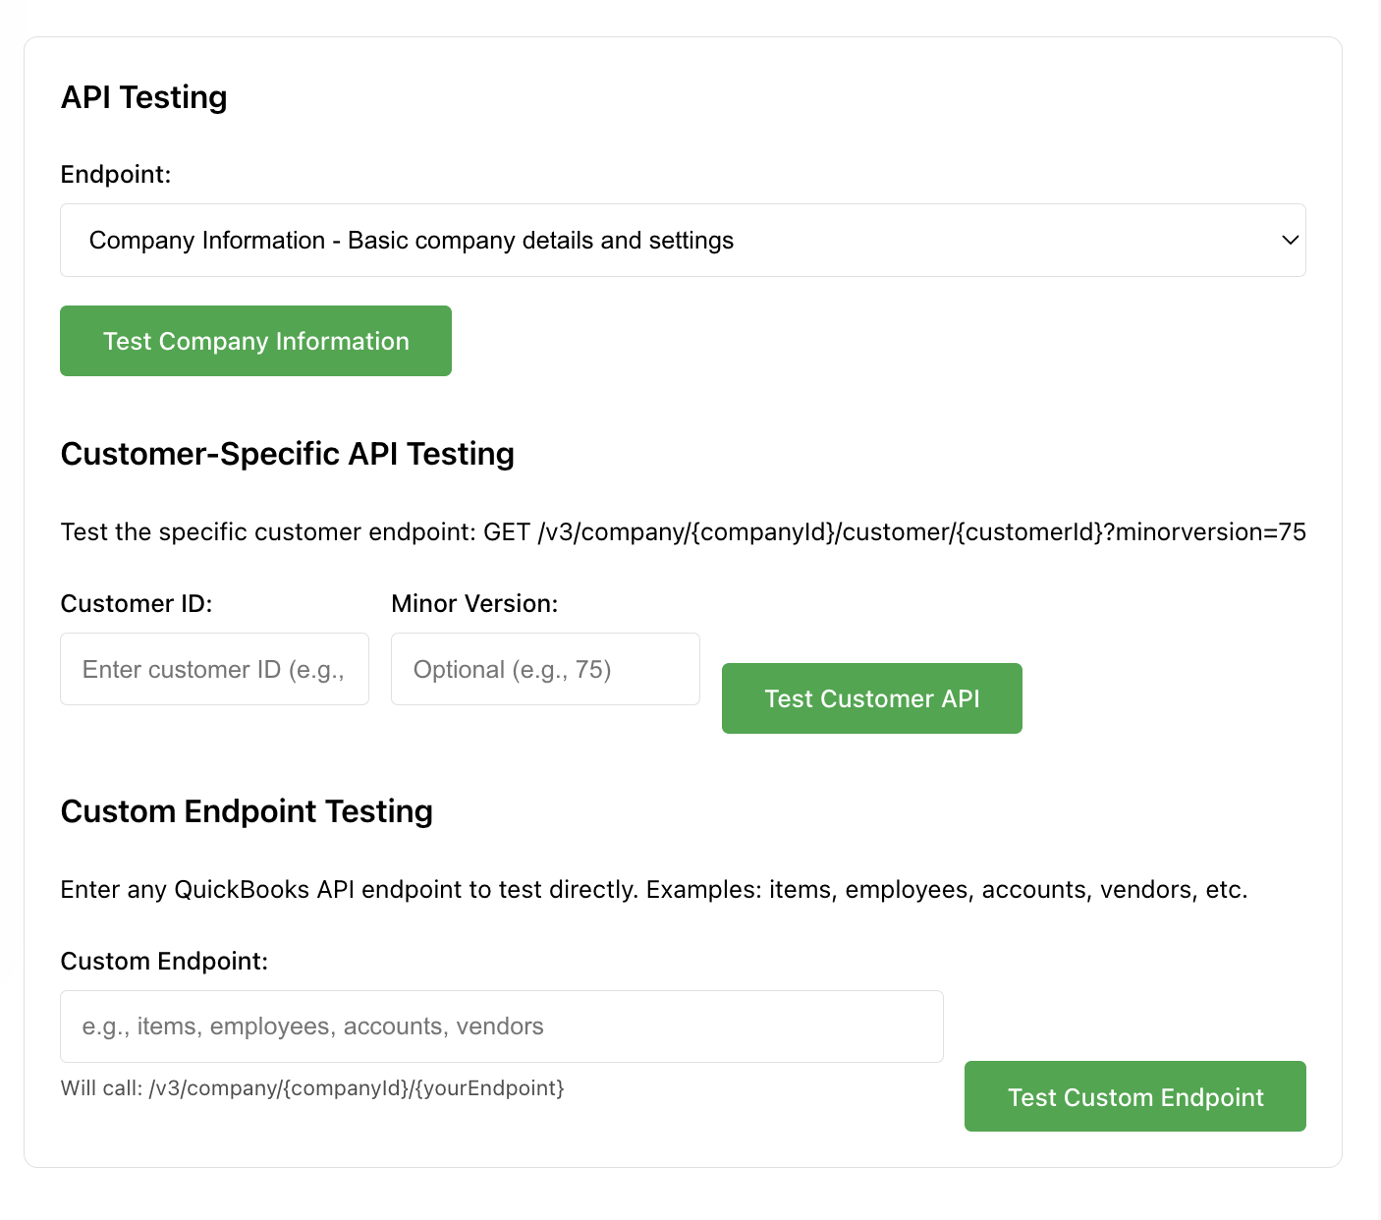Run the Test Customer API button
The width and height of the screenshot is (1381, 1220).
tap(871, 698)
